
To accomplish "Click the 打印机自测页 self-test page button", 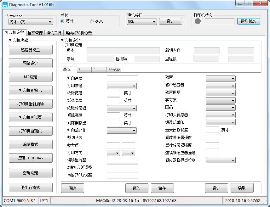I will 30,131.
